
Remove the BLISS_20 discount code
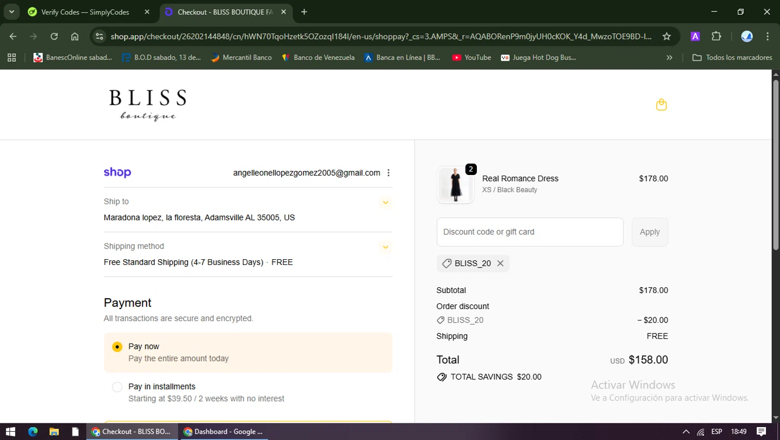500,263
